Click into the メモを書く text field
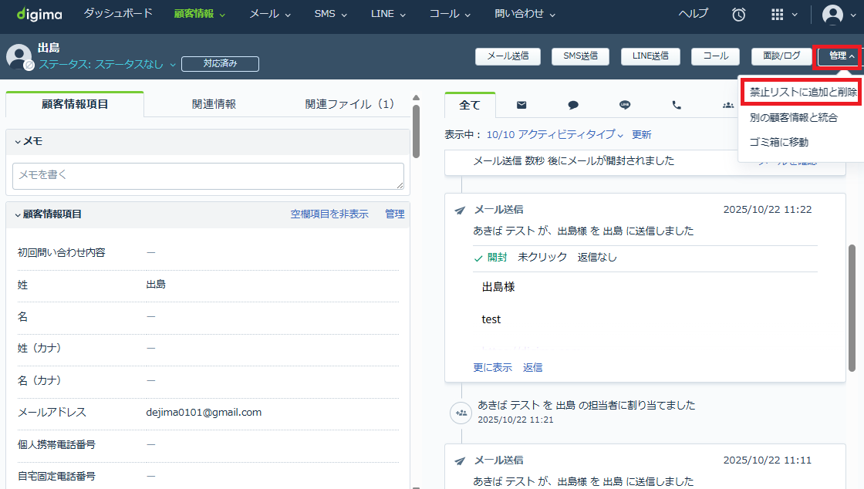 [x=208, y=176]
